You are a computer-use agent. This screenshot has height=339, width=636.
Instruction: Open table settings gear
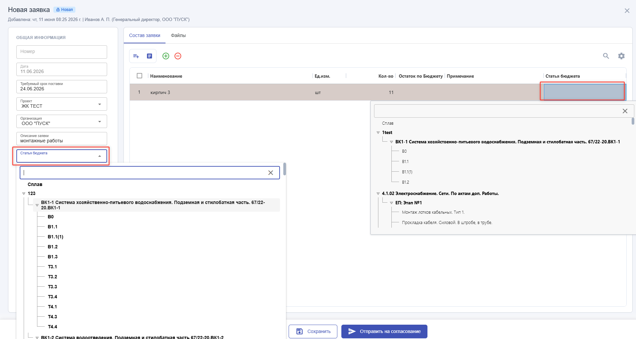[x=621, y=56]
